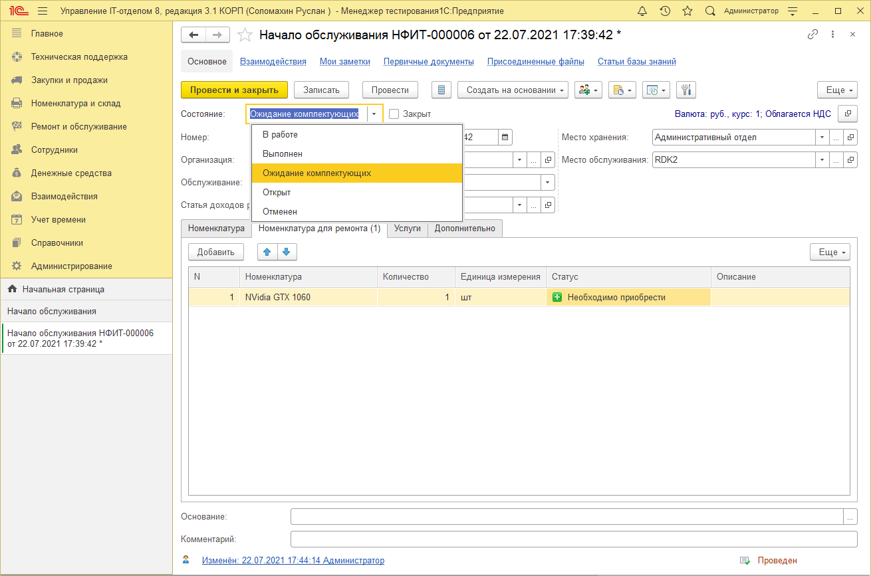
Task: Click the wrench settings toolbar icon
Action: pos(685,90)
